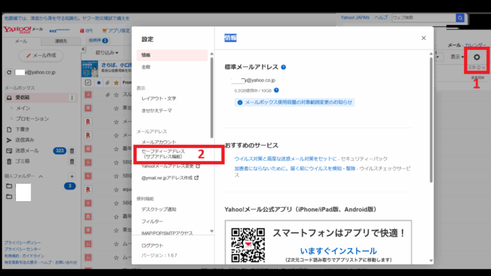Empty 迷惑メール using its trash icon
This screenshot has width=491, height=276.
(x=72, y=151)
